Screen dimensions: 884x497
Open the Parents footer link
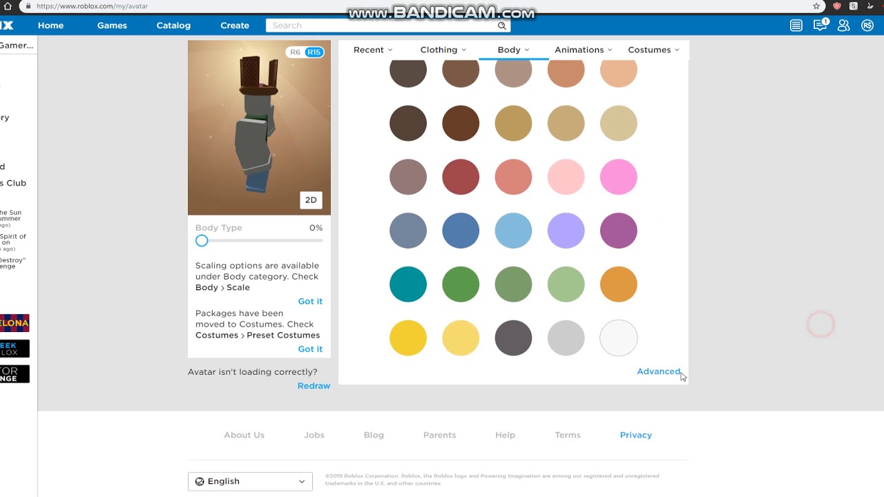[x=439, y=435]
